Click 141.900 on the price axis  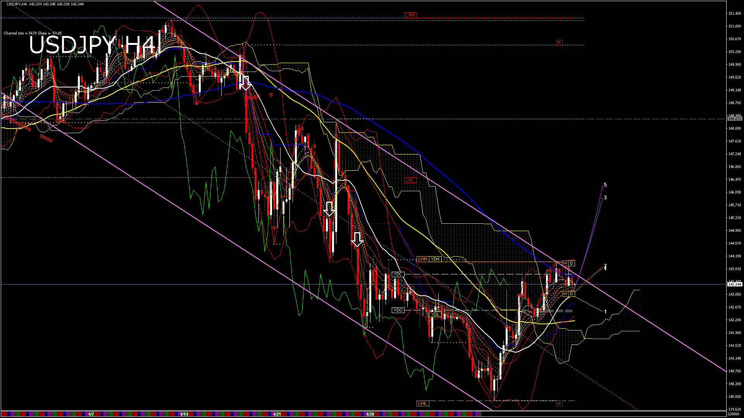(735, 333)
